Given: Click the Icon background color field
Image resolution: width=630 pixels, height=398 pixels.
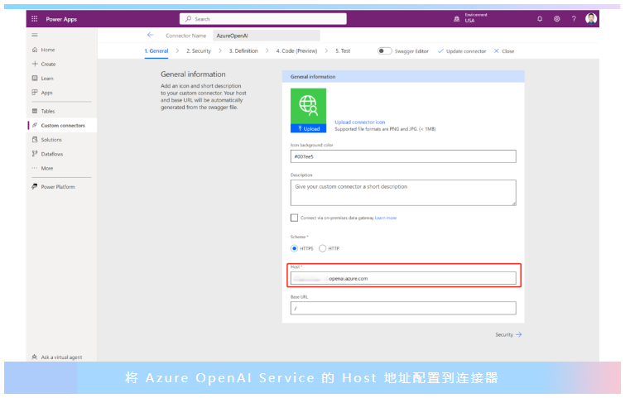Looking at the screenshot, I should (x=403, y=156).
